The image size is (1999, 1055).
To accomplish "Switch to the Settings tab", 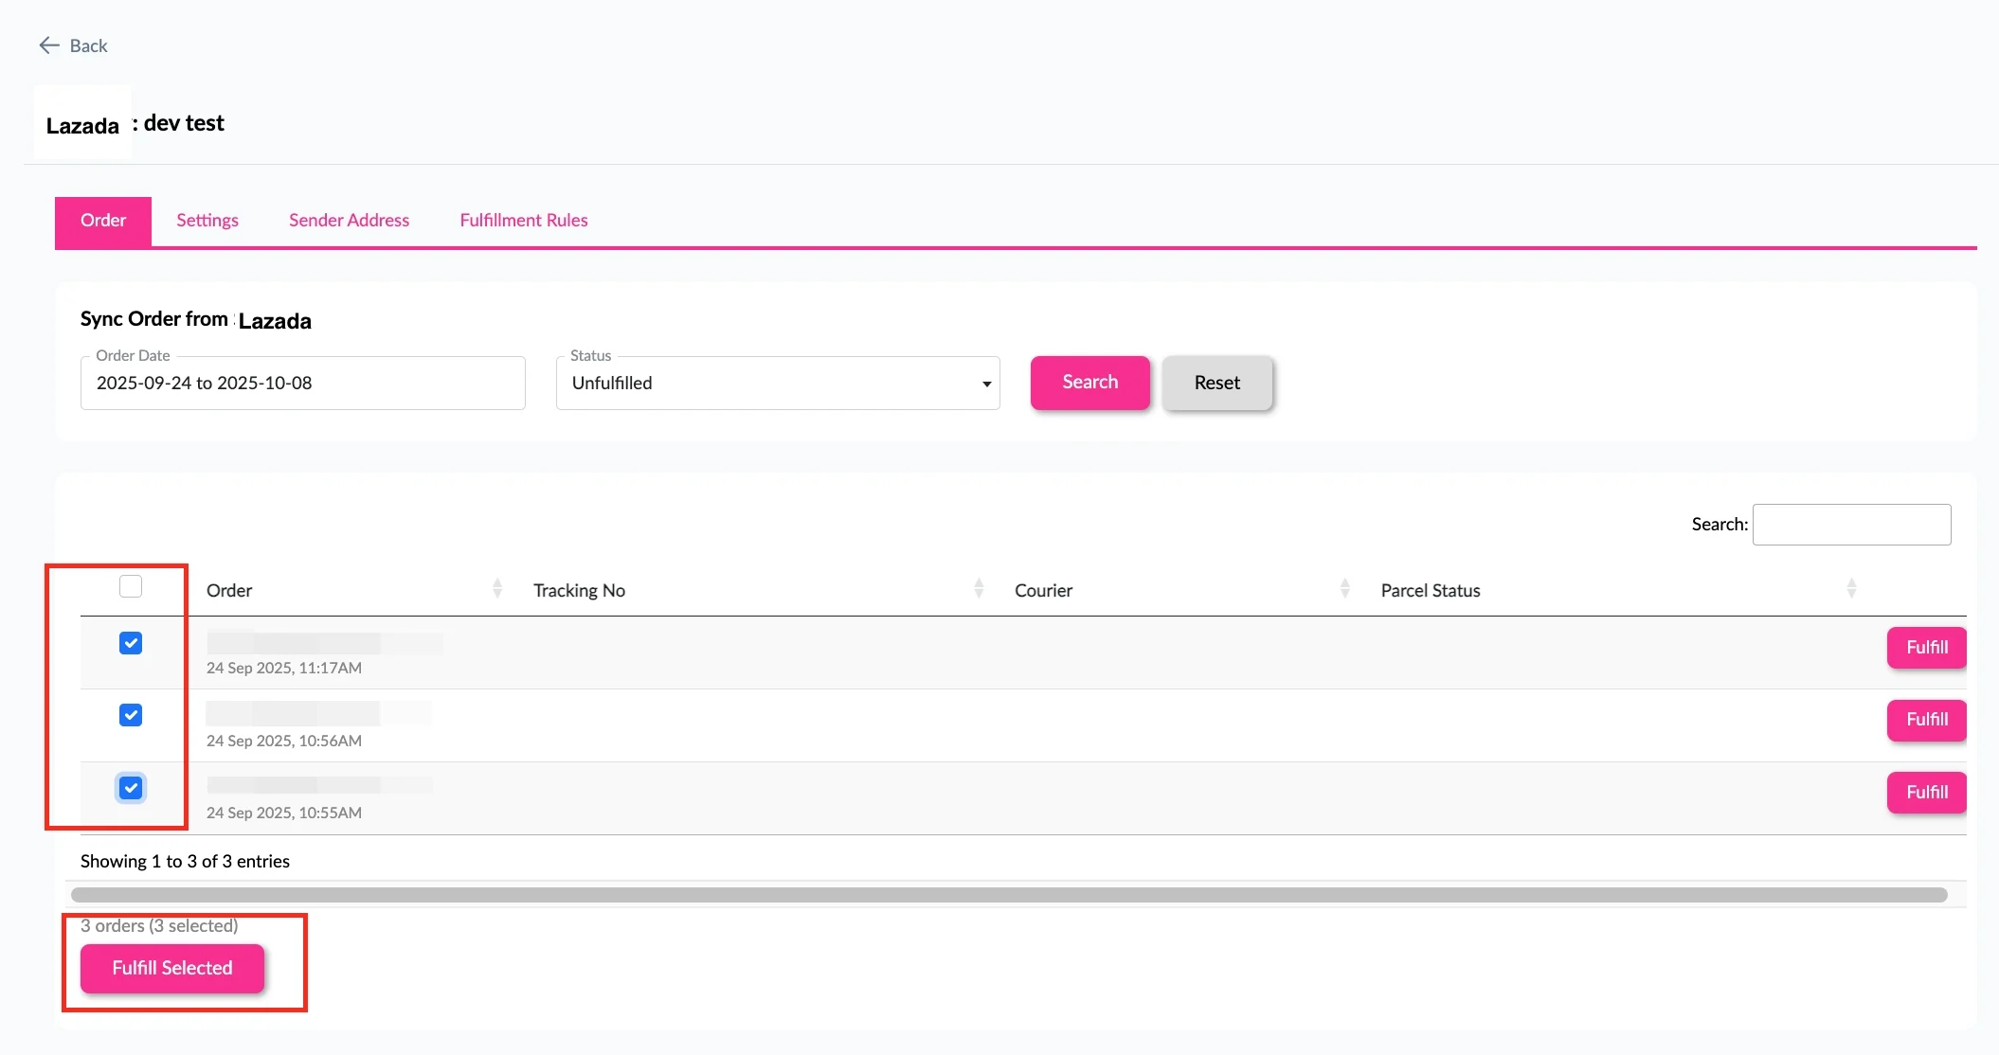I will coord(207,221).
